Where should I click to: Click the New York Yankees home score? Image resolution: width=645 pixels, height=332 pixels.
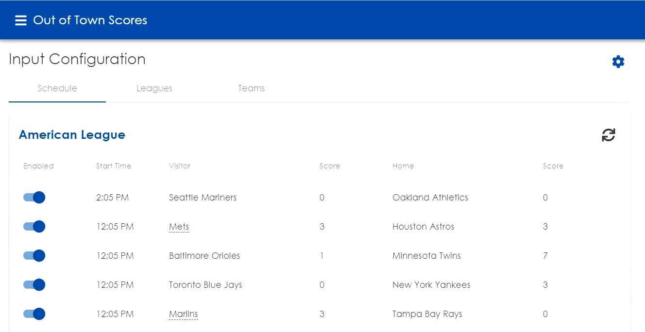pyautogui.click(x=545, y=285)
